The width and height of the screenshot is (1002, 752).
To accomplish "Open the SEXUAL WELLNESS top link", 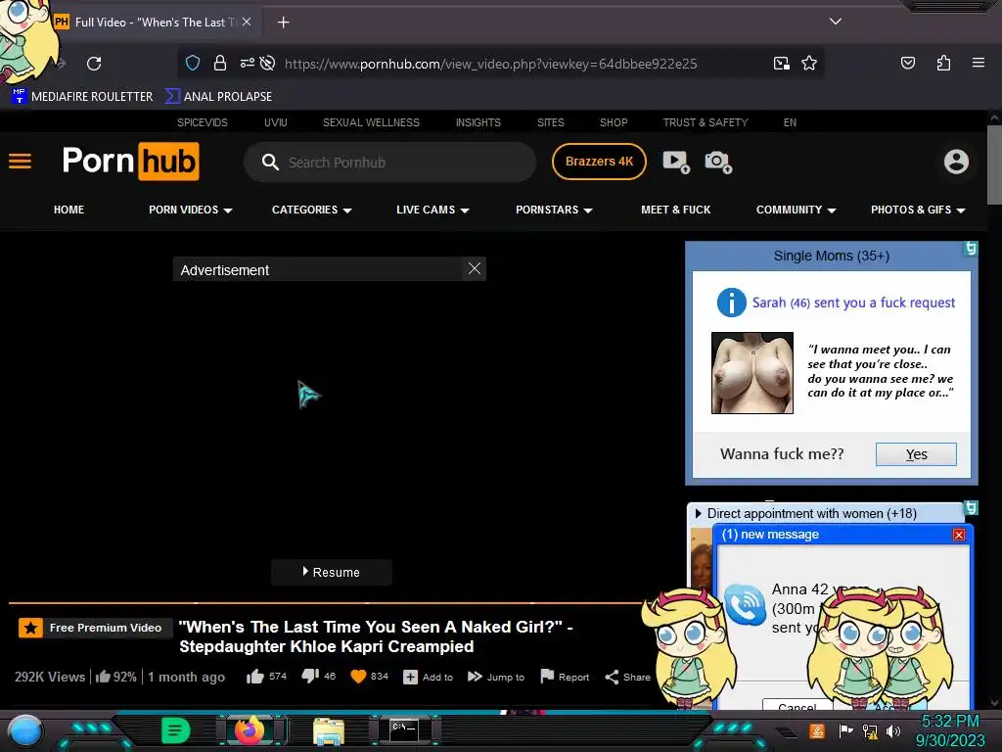I will (371, 122).
